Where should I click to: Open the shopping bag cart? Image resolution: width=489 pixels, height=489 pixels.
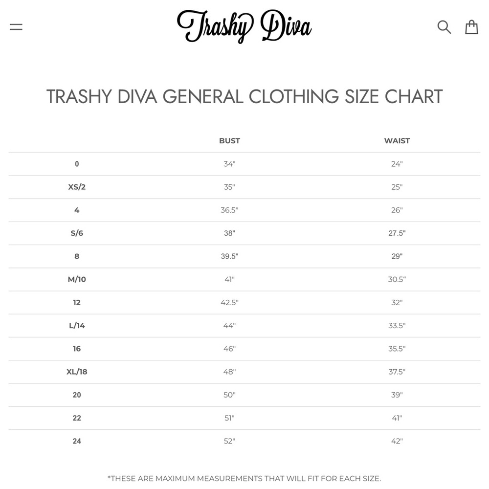pyautogui.click(x=471, y=27)
